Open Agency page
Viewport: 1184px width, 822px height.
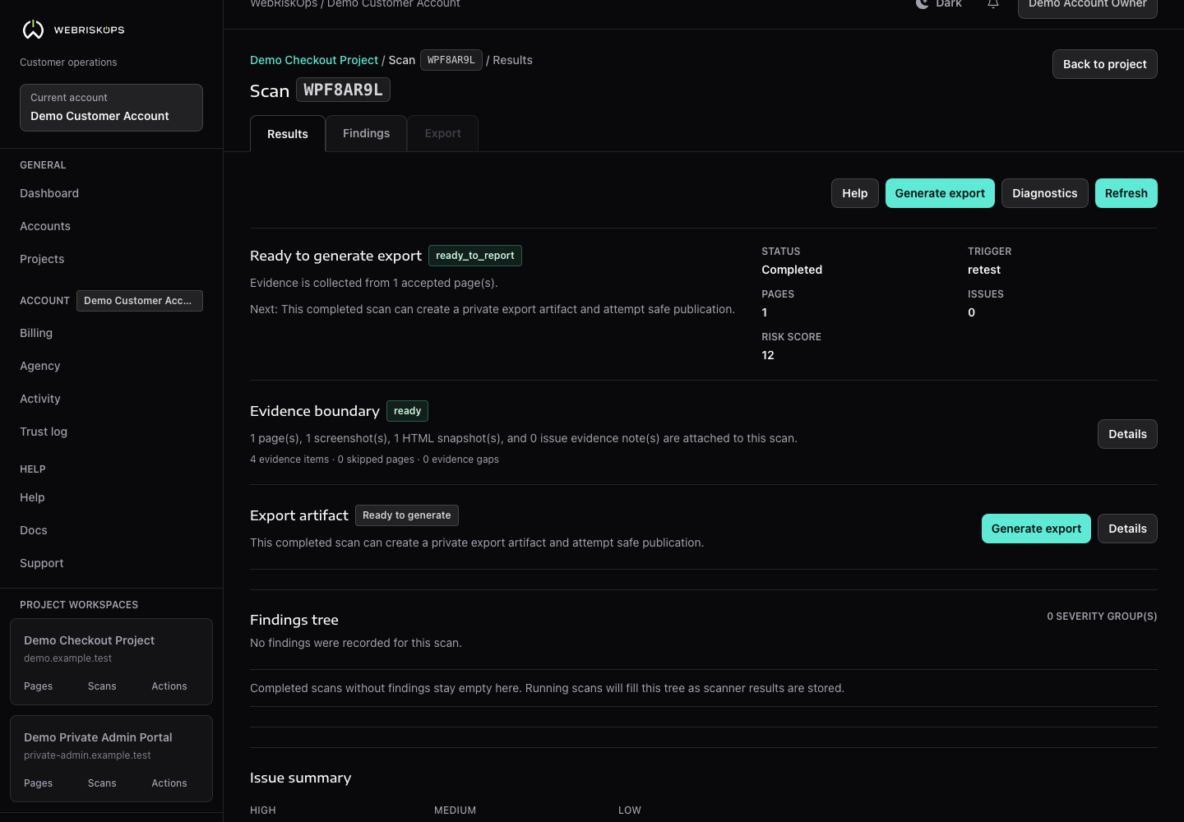[x=40, y=366]
